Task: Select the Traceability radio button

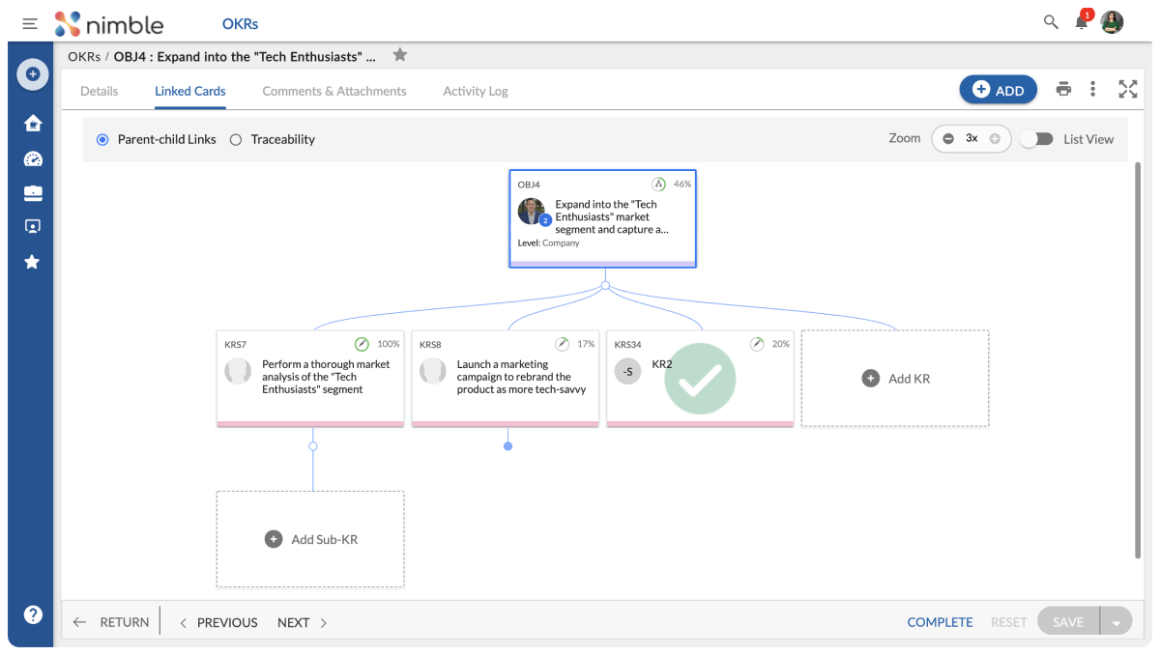Action: point(235,139)
